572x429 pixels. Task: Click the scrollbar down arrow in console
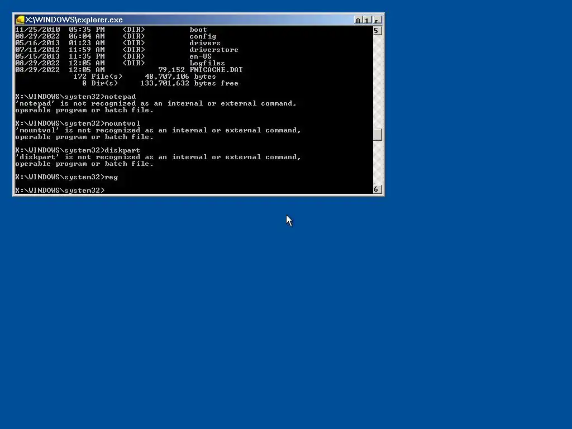(x=377, y=189)
